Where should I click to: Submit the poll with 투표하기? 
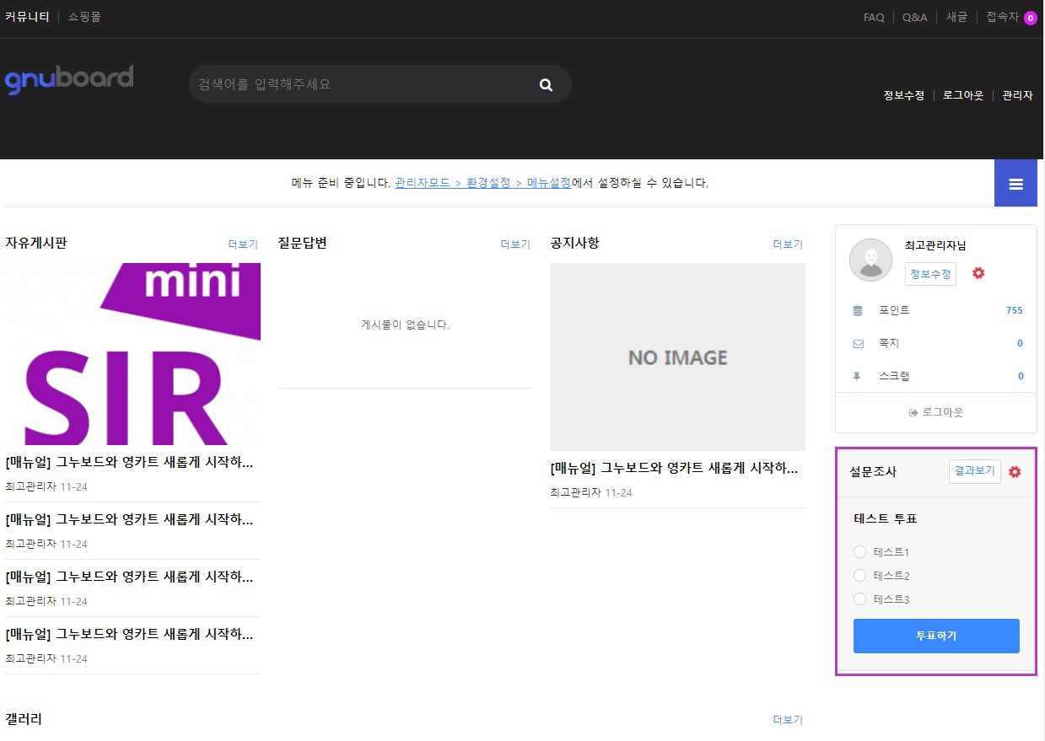tap(936, 636)
